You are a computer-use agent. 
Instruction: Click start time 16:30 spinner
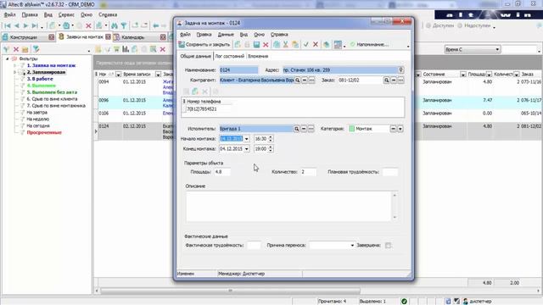[x=271, y=139]
